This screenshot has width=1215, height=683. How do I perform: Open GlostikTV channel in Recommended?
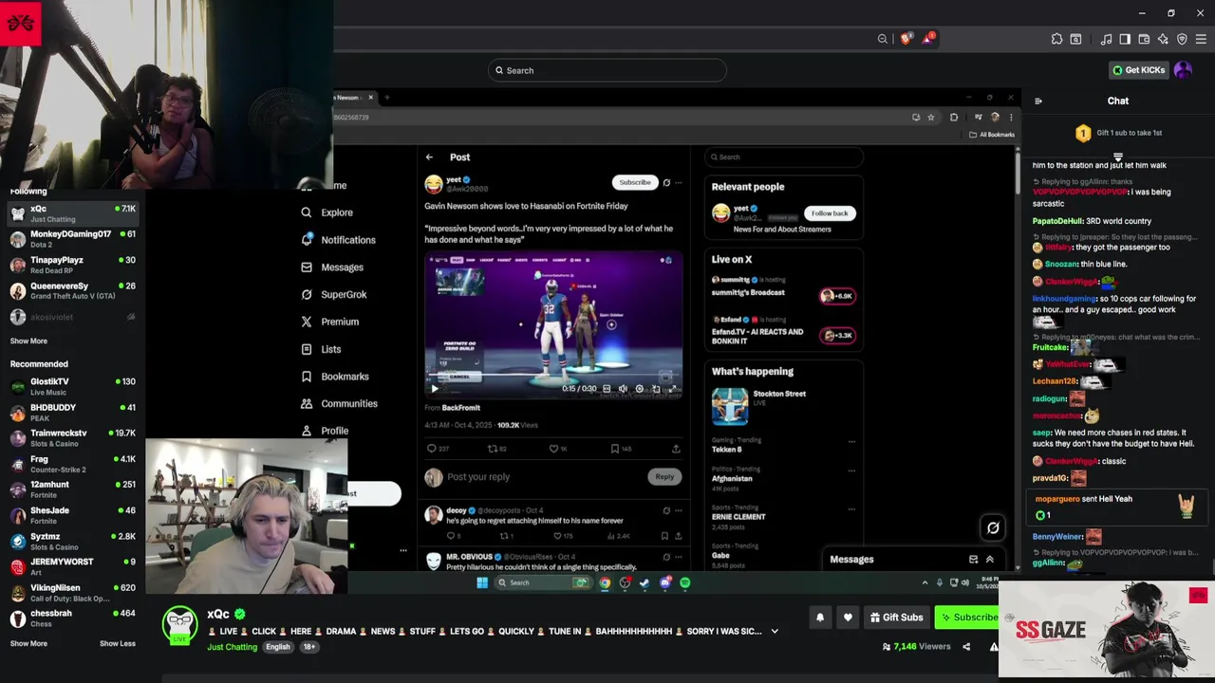click(x=72, y=385)
